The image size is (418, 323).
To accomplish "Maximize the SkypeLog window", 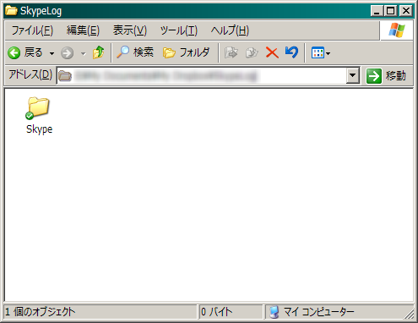I will tap(391, 11).
